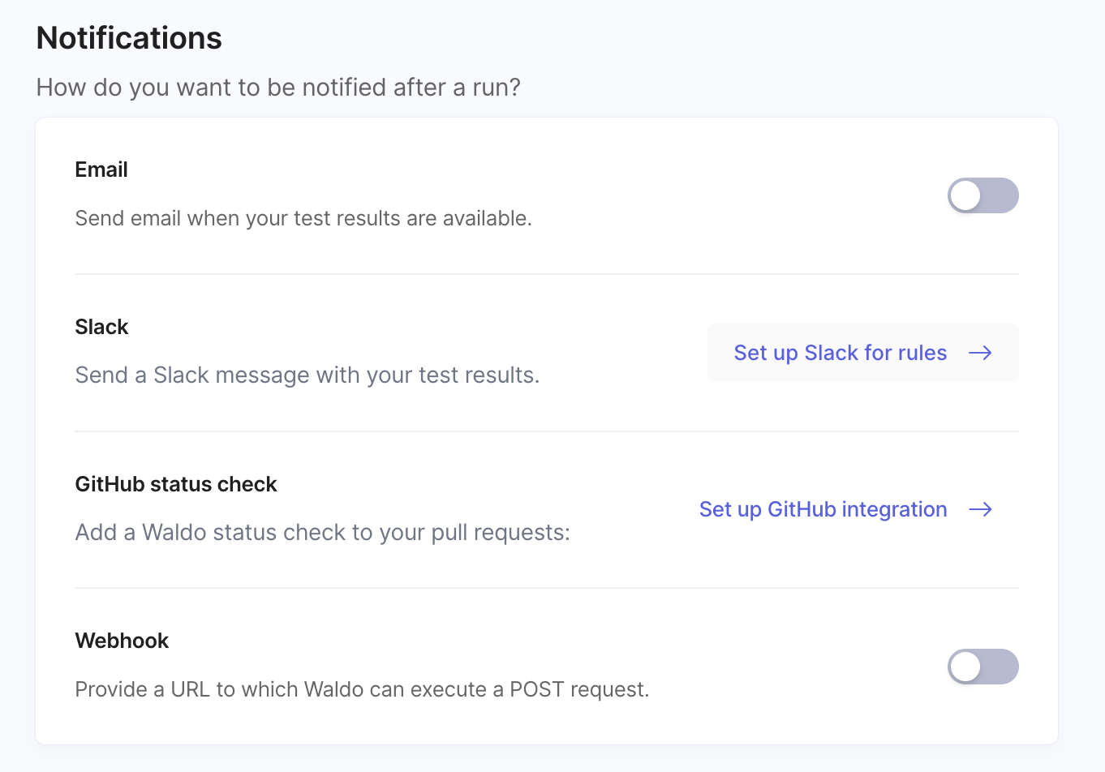Click 'Send email when your test results' description
This screenshot has height=772, width=1105.
[303, 218]
